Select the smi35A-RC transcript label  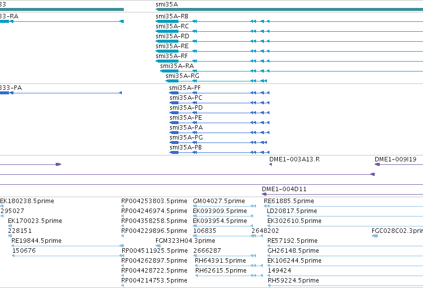172,26
